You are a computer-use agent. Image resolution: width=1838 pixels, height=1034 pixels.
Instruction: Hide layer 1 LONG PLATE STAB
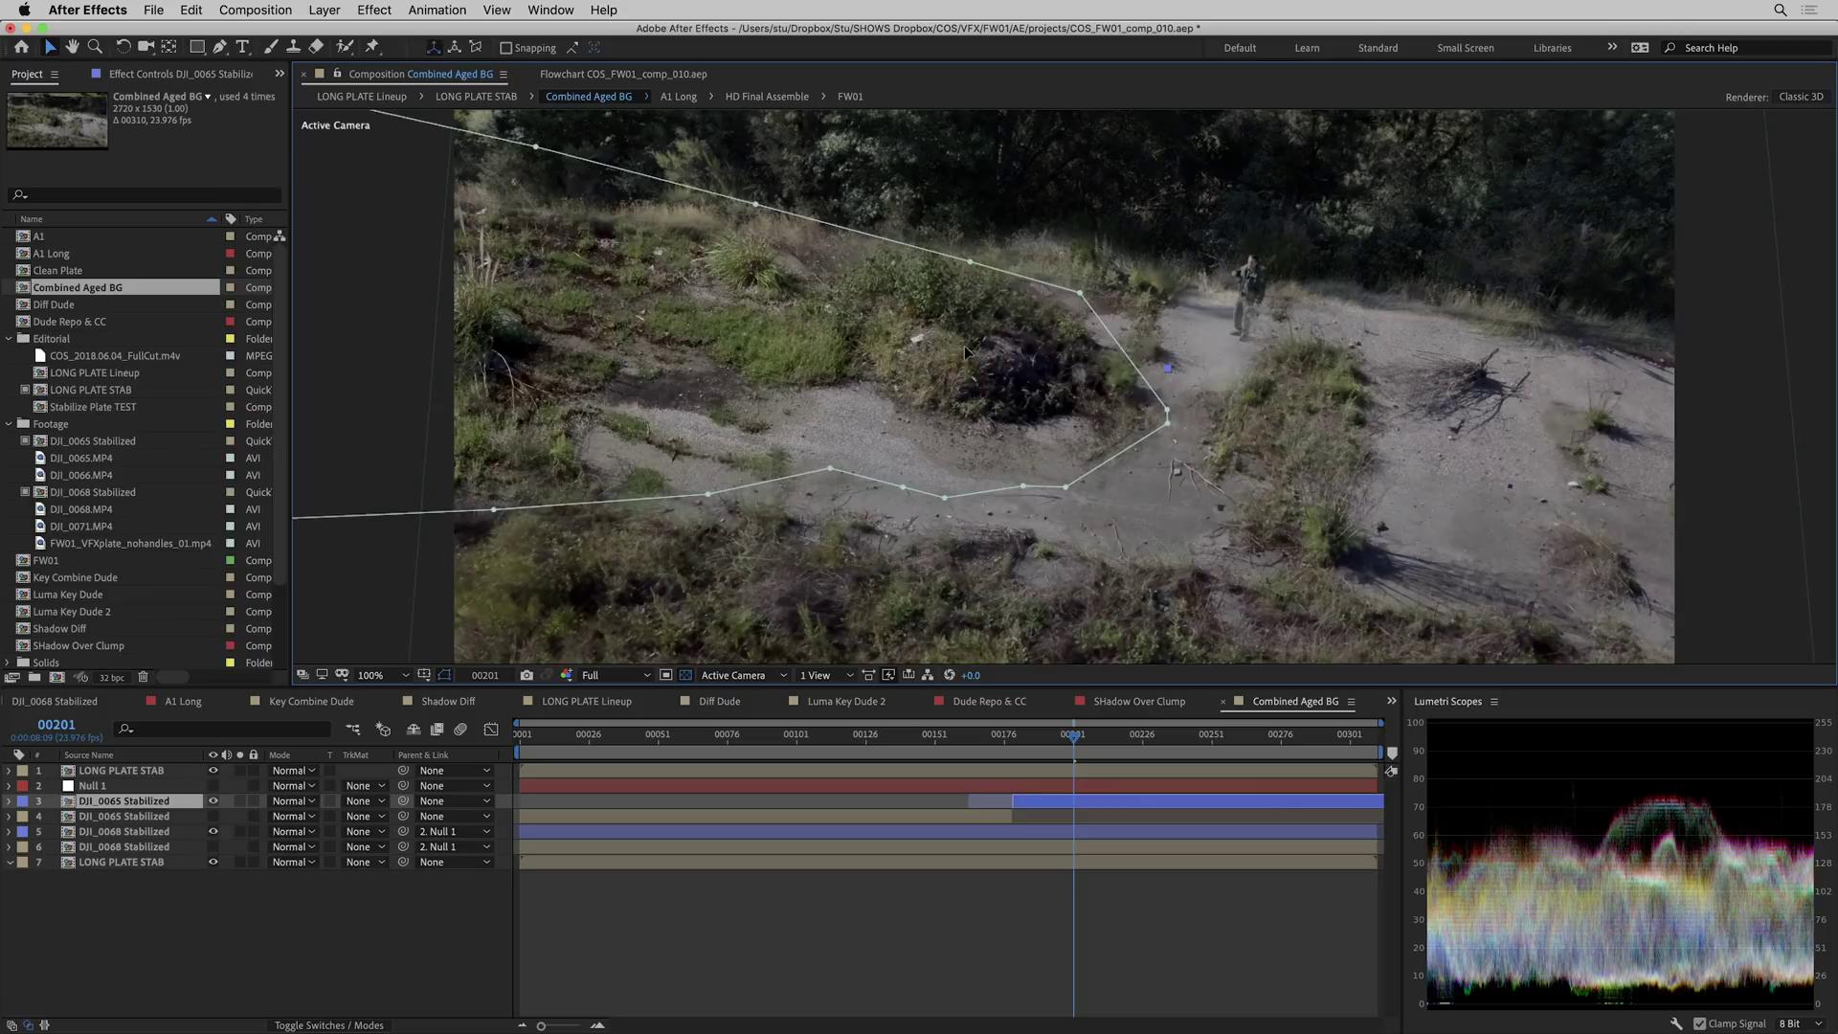click(213, 771)
